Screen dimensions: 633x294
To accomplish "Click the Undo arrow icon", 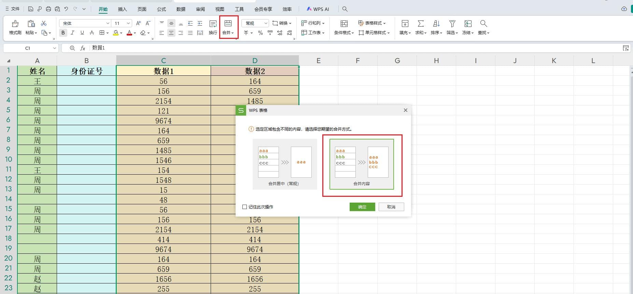I will pyautogui.click(x=66, y=9).
